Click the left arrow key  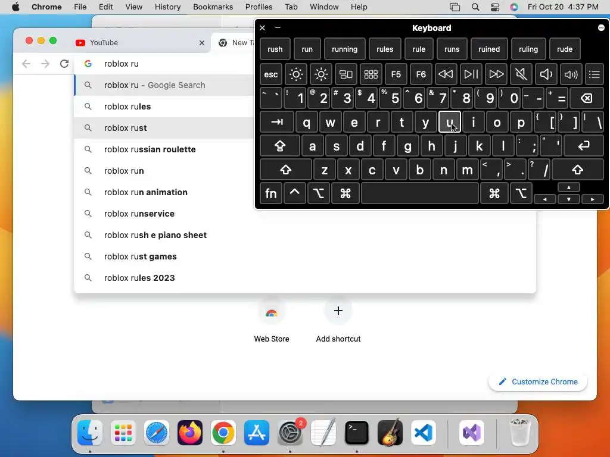[x=545, y=199]
